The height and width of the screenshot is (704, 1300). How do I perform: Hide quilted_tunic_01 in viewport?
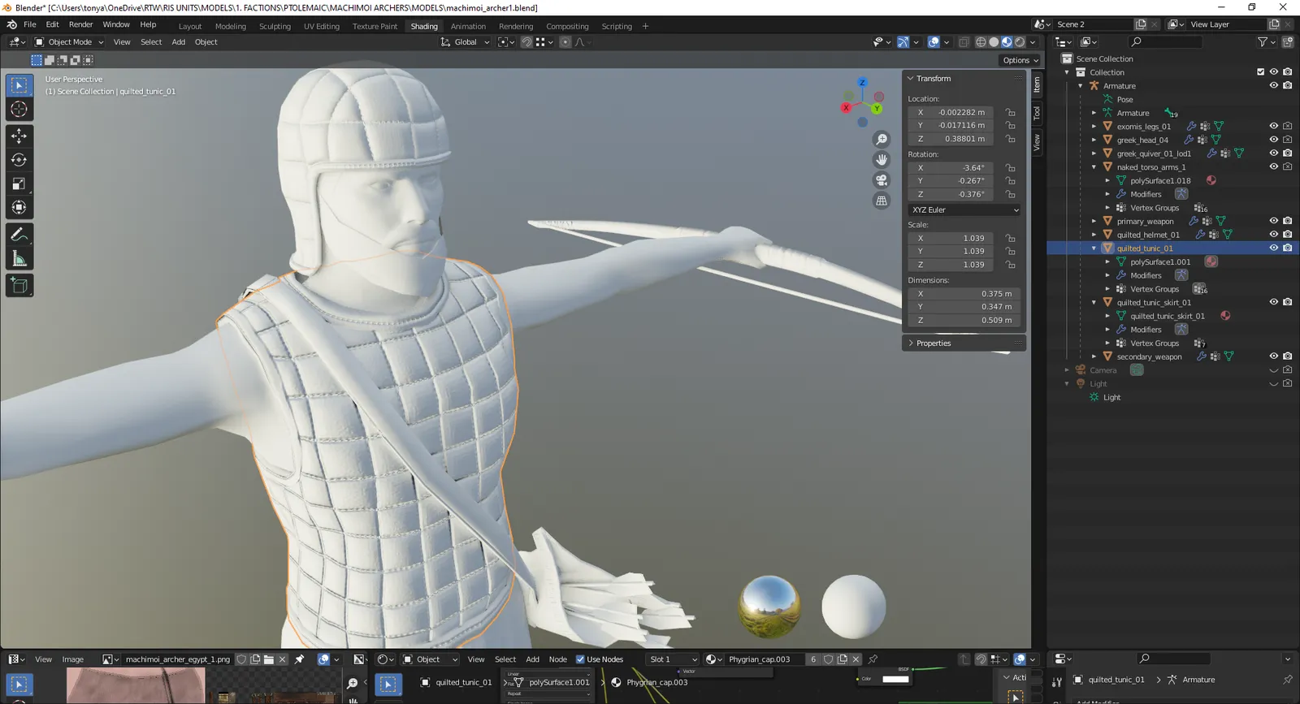tap(1274, 248)
